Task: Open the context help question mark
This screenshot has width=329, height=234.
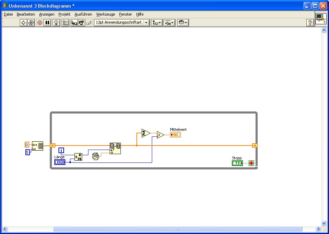Action: (310, 23)
